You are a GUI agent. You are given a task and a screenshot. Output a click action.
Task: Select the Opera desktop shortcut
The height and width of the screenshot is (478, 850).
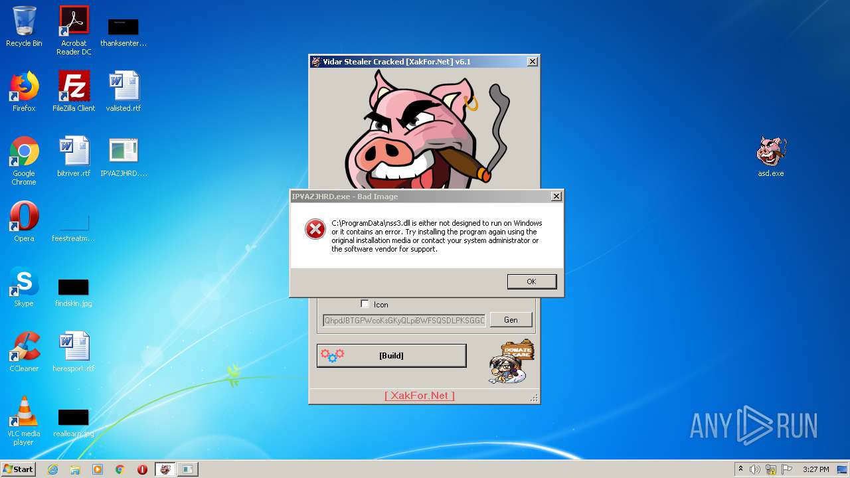(x=24, y=222)
